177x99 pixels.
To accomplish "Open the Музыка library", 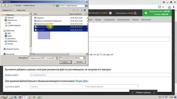I will pyautogui.click(x=9, y=44).
